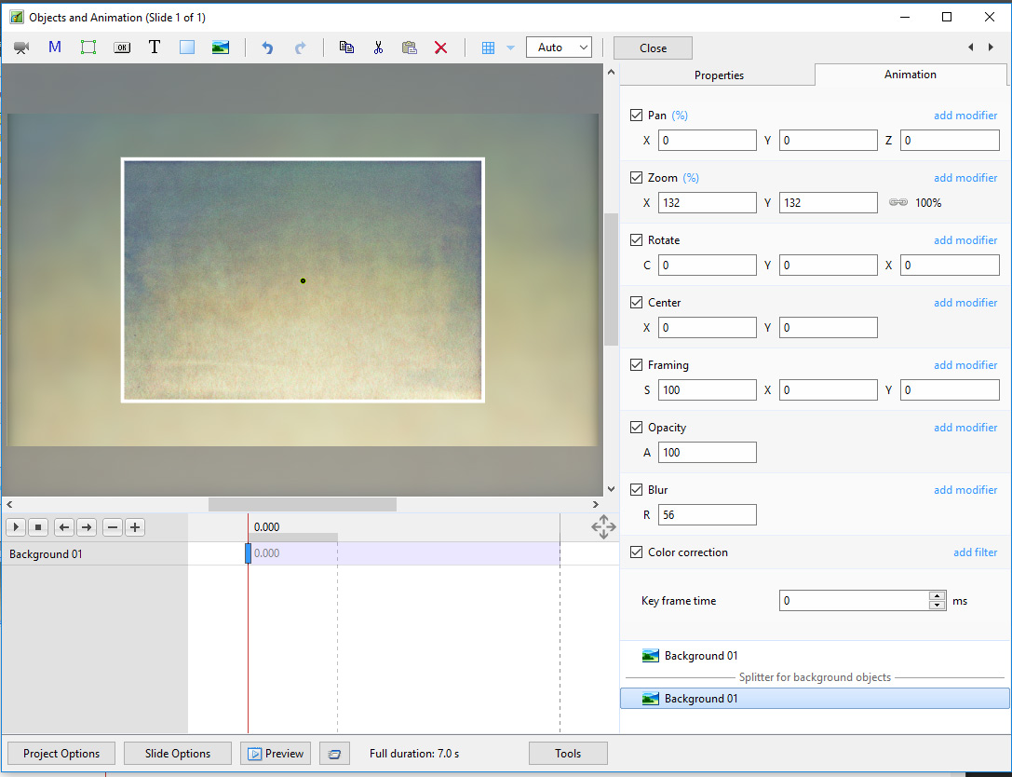Add a text object with T icon
Screen dimensions: 1012x777
pyautogui.click(x=155, y=48)
